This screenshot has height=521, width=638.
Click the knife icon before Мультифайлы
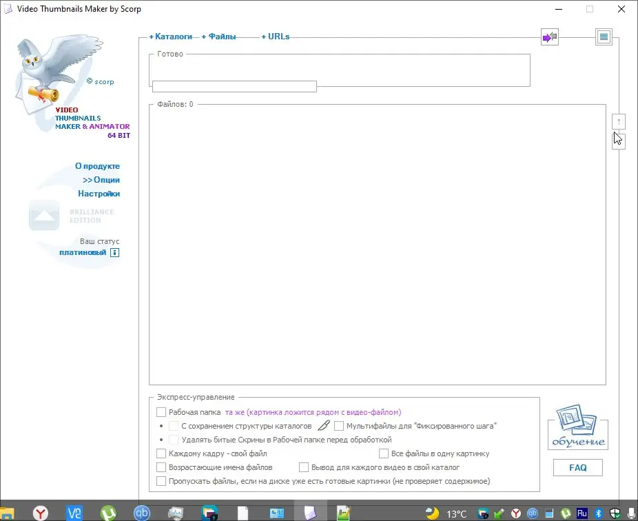[x=323, y=426]
